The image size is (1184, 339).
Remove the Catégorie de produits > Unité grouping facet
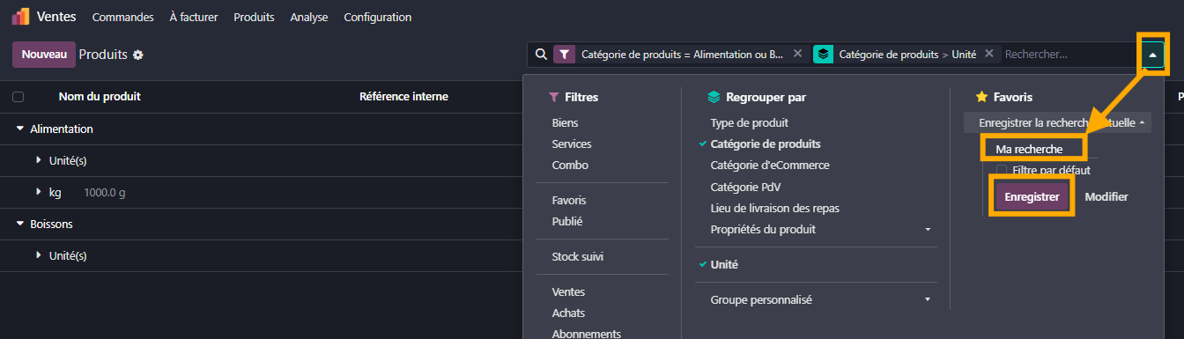(988, 54)
